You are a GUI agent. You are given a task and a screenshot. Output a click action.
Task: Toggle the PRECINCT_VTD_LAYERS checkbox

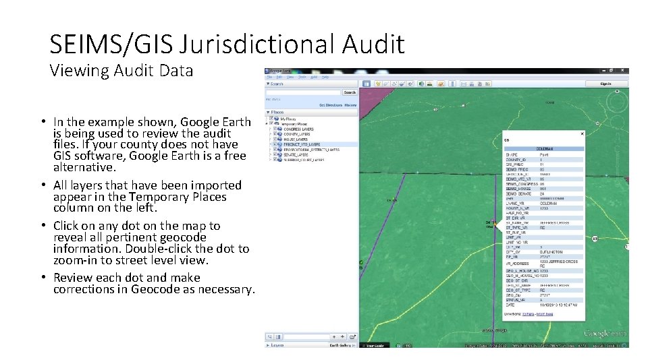[275, 144]
